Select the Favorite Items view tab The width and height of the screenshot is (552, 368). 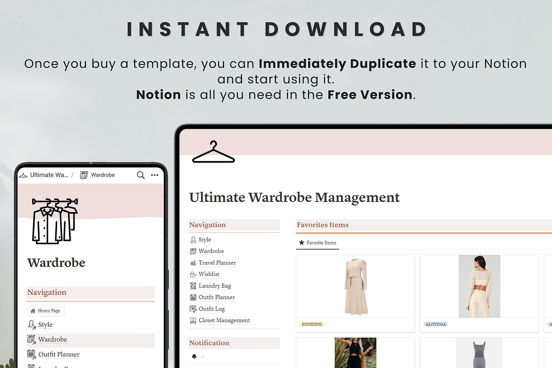click(317, 242)
